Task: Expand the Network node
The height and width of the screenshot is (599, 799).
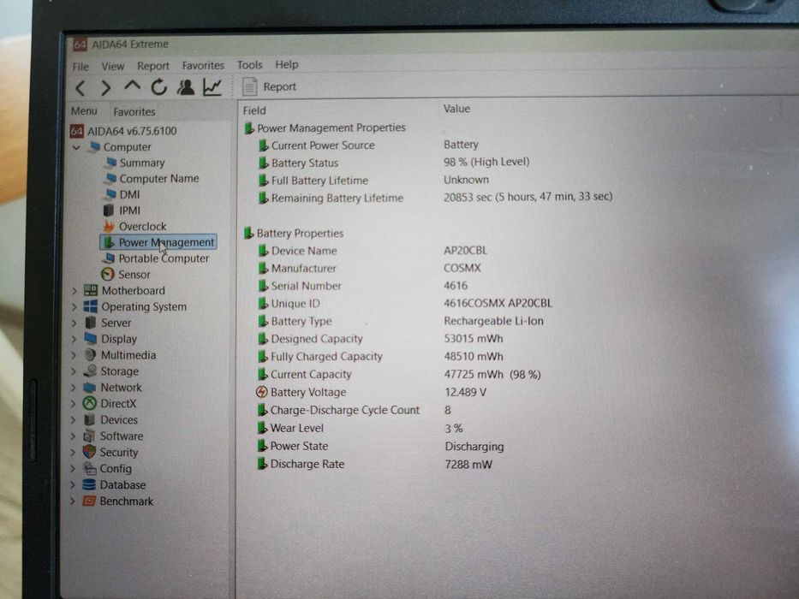Action: coord(74,388)
